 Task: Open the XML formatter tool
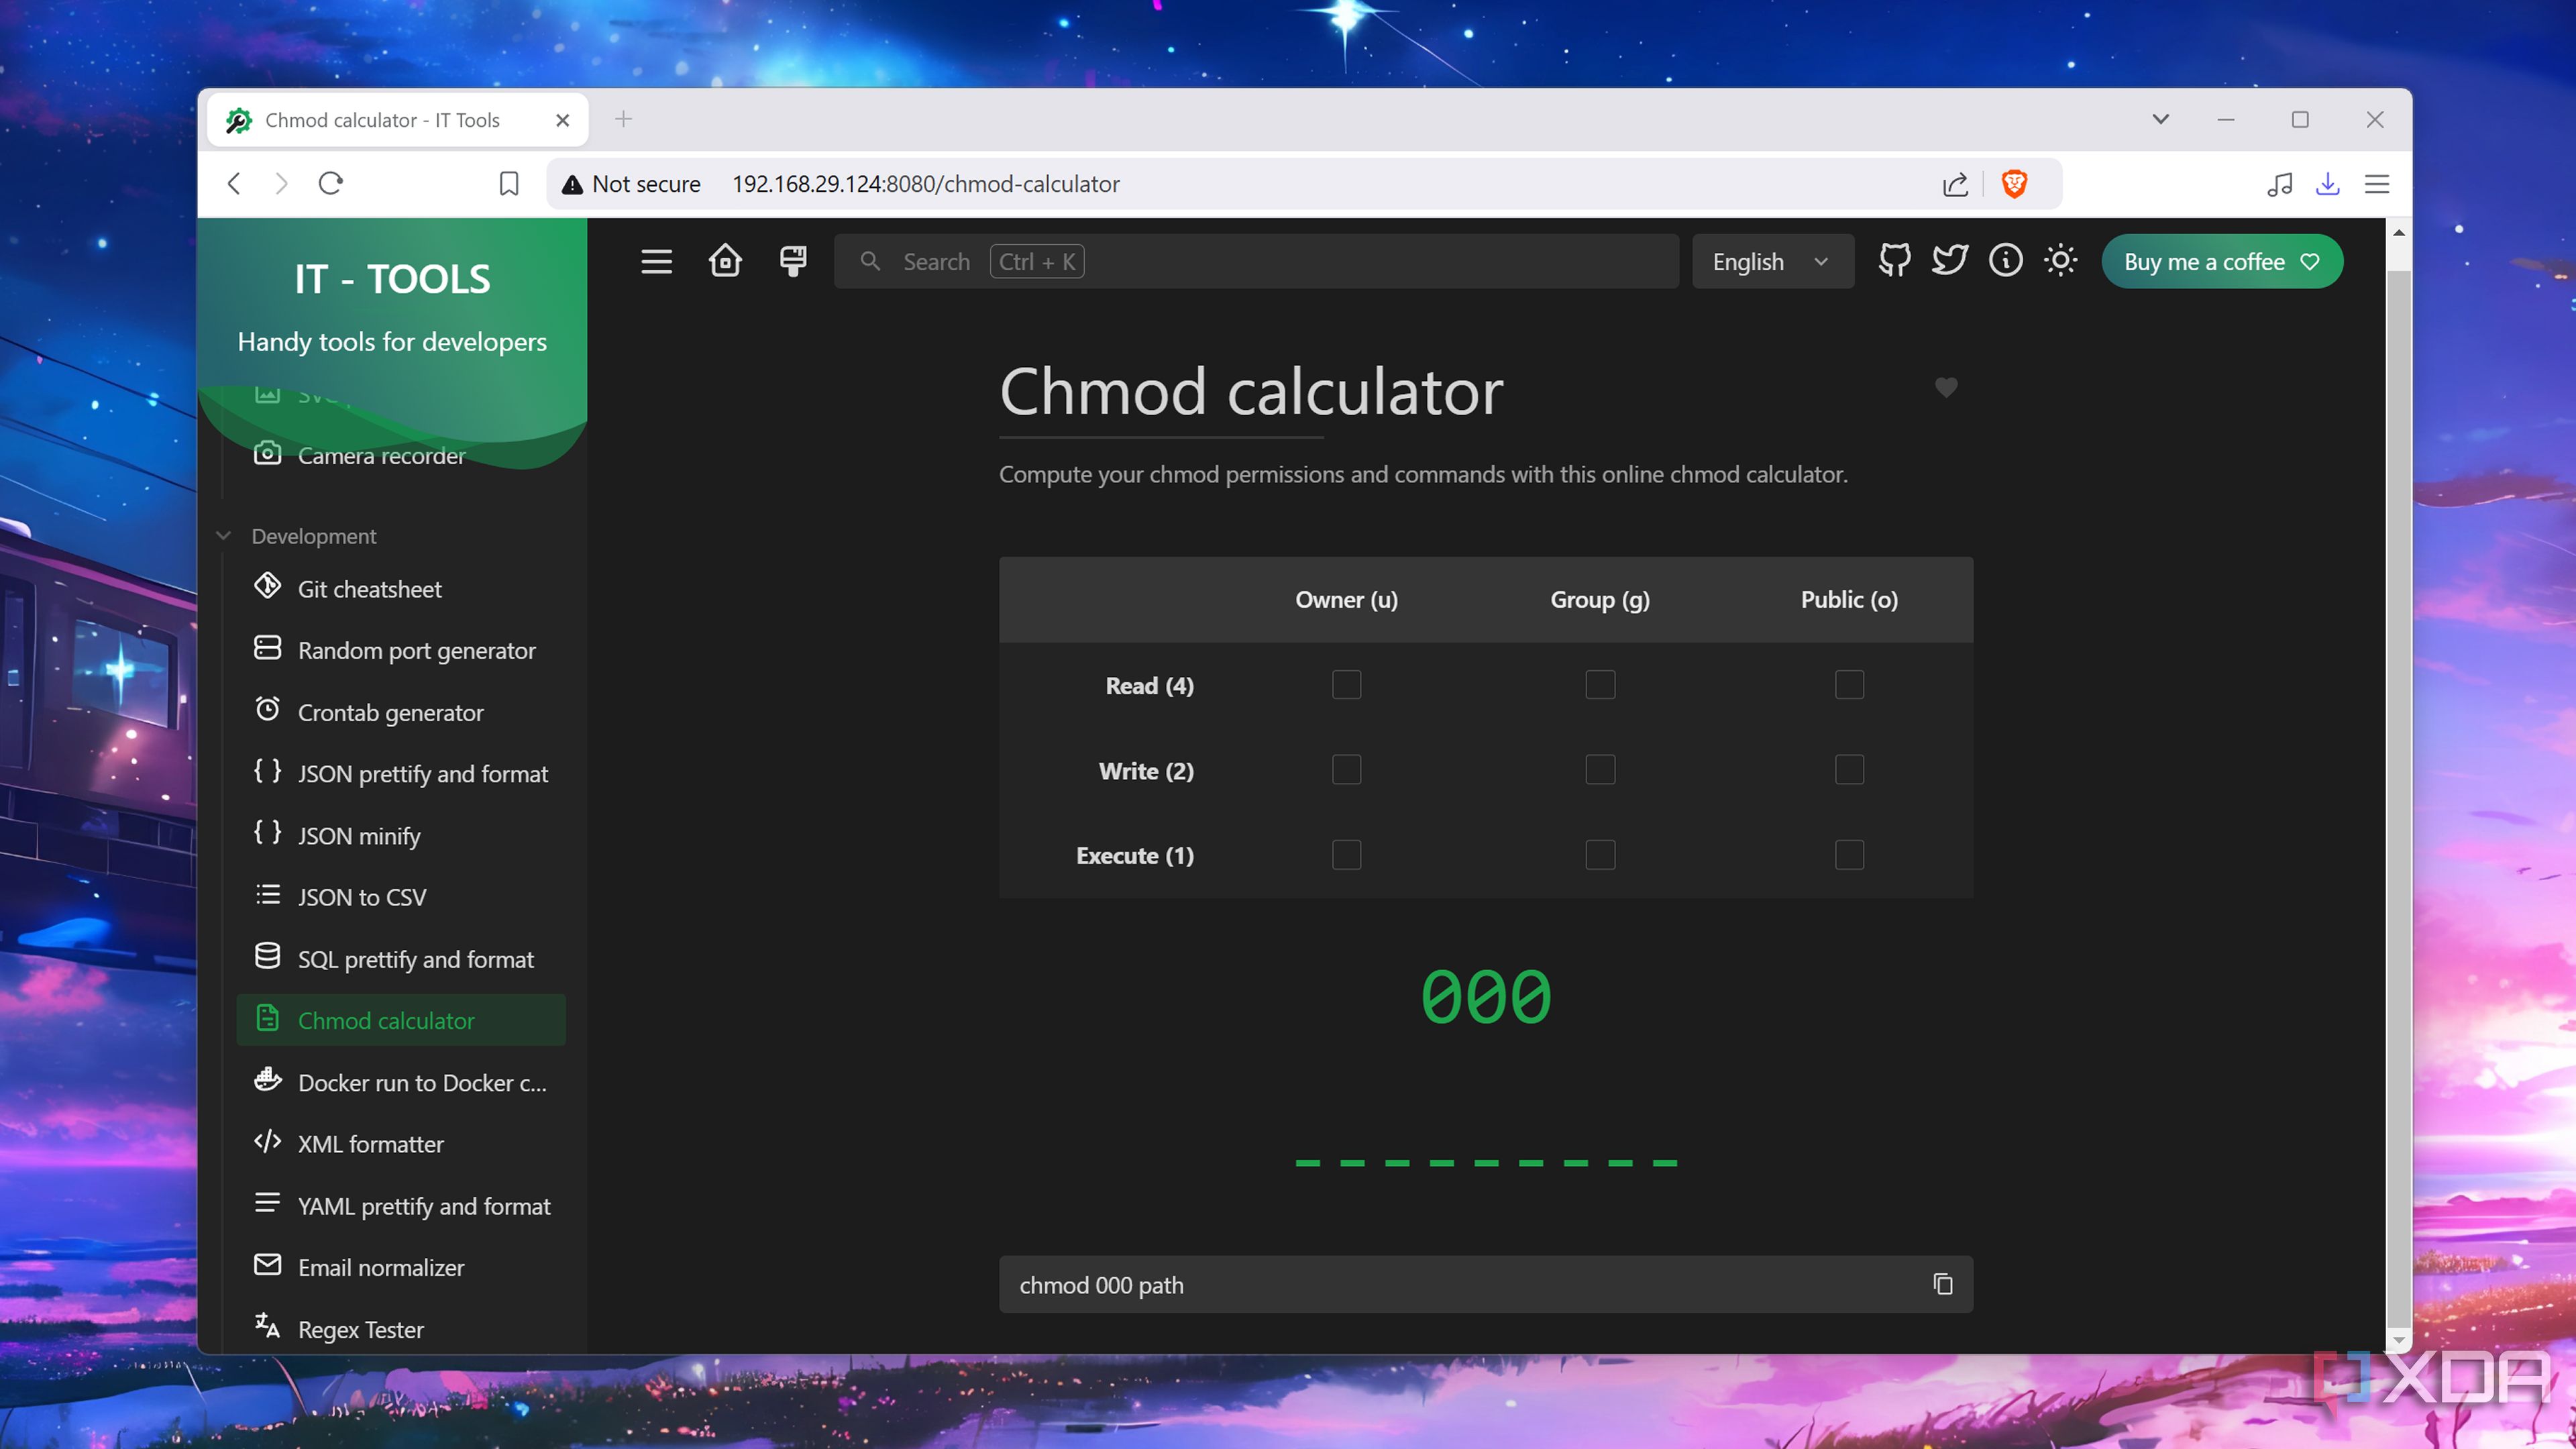point(371,1143)
